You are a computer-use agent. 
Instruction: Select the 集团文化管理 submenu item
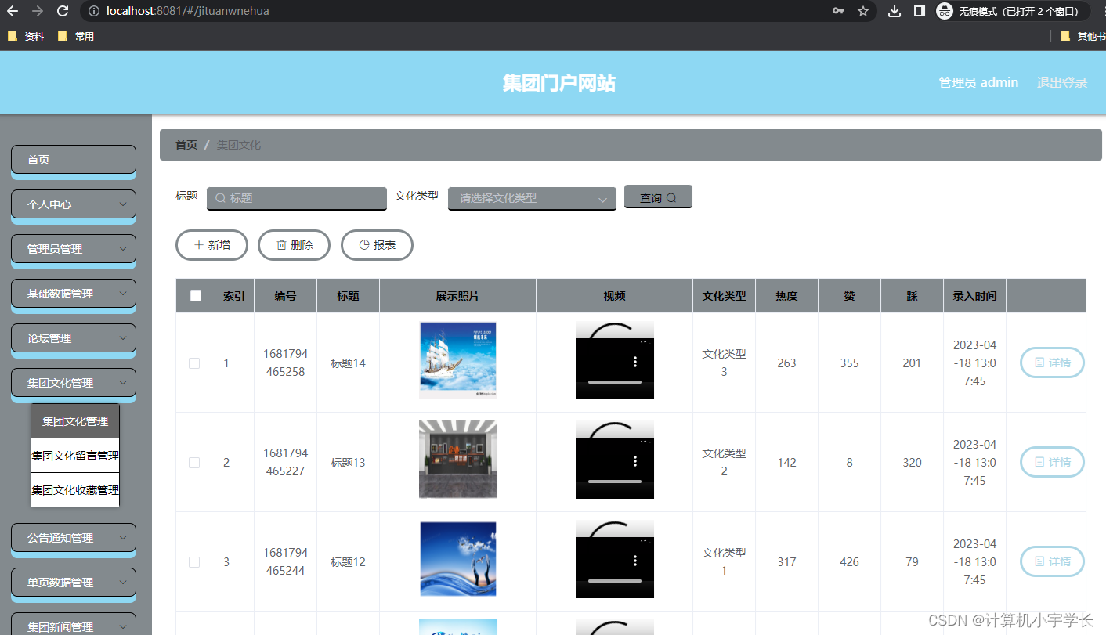(75, 421)
